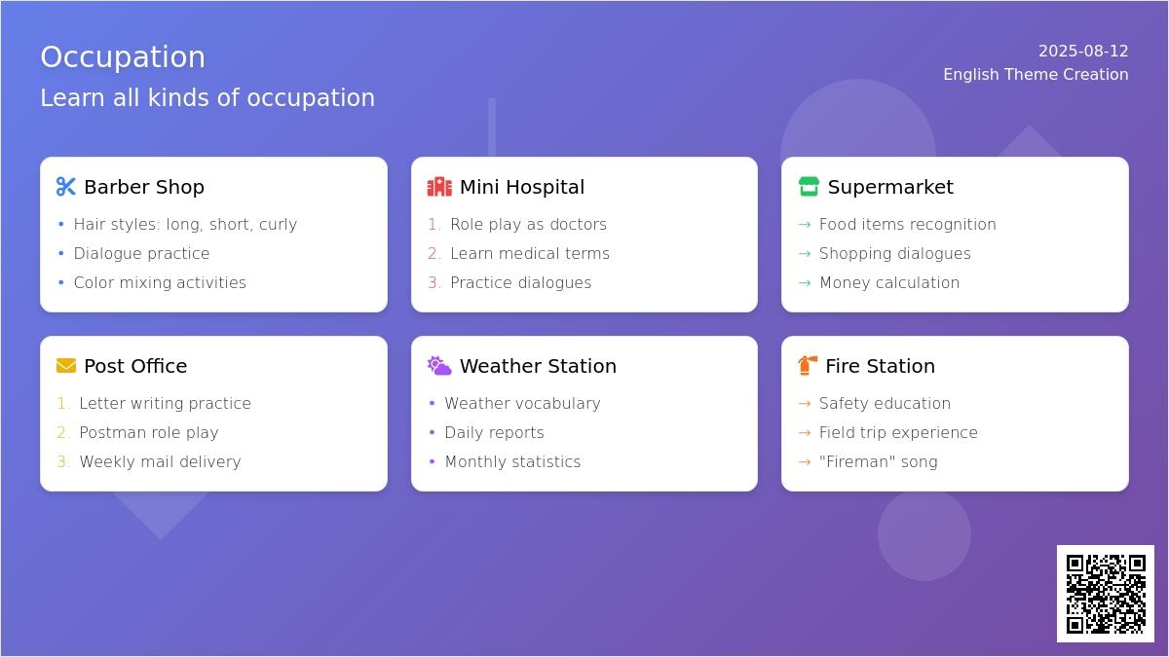1169x657 pixels.
Task: Click the 2025-08-12 date text
Action: point(1083,52)
